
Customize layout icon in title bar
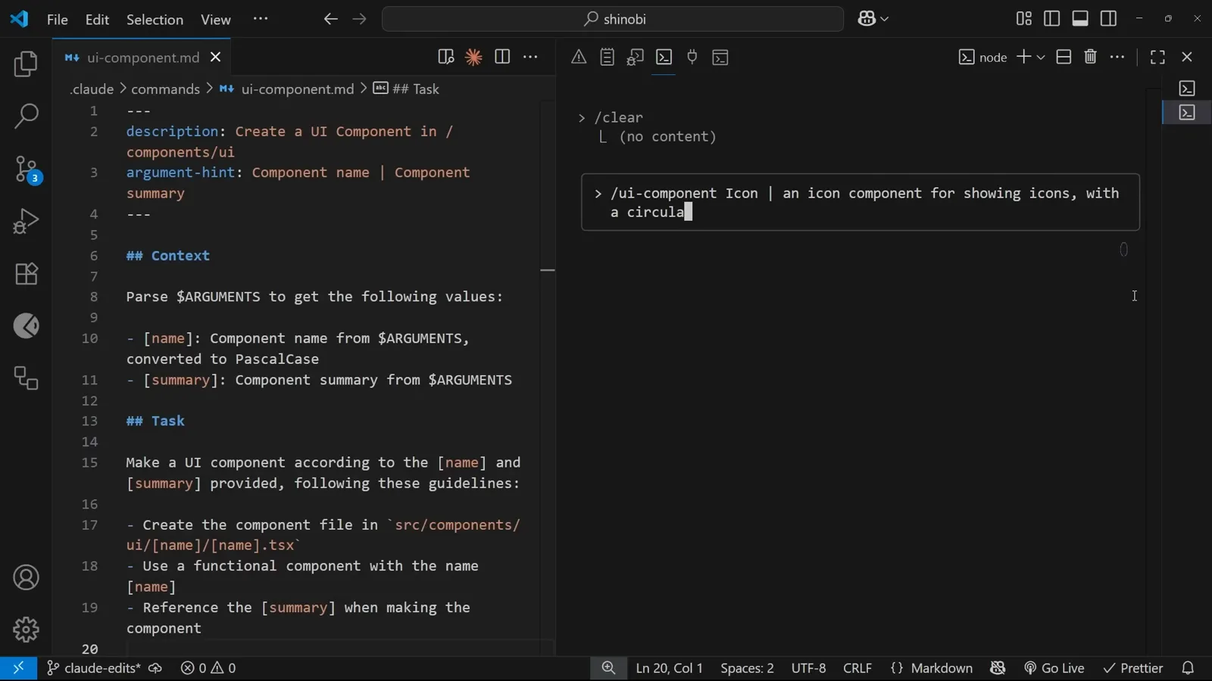tap(1024, 19)
